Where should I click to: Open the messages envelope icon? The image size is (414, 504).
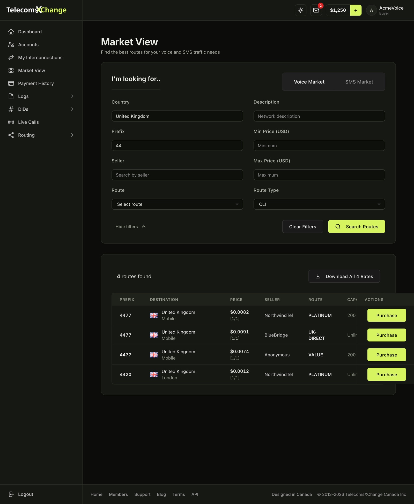316,10
